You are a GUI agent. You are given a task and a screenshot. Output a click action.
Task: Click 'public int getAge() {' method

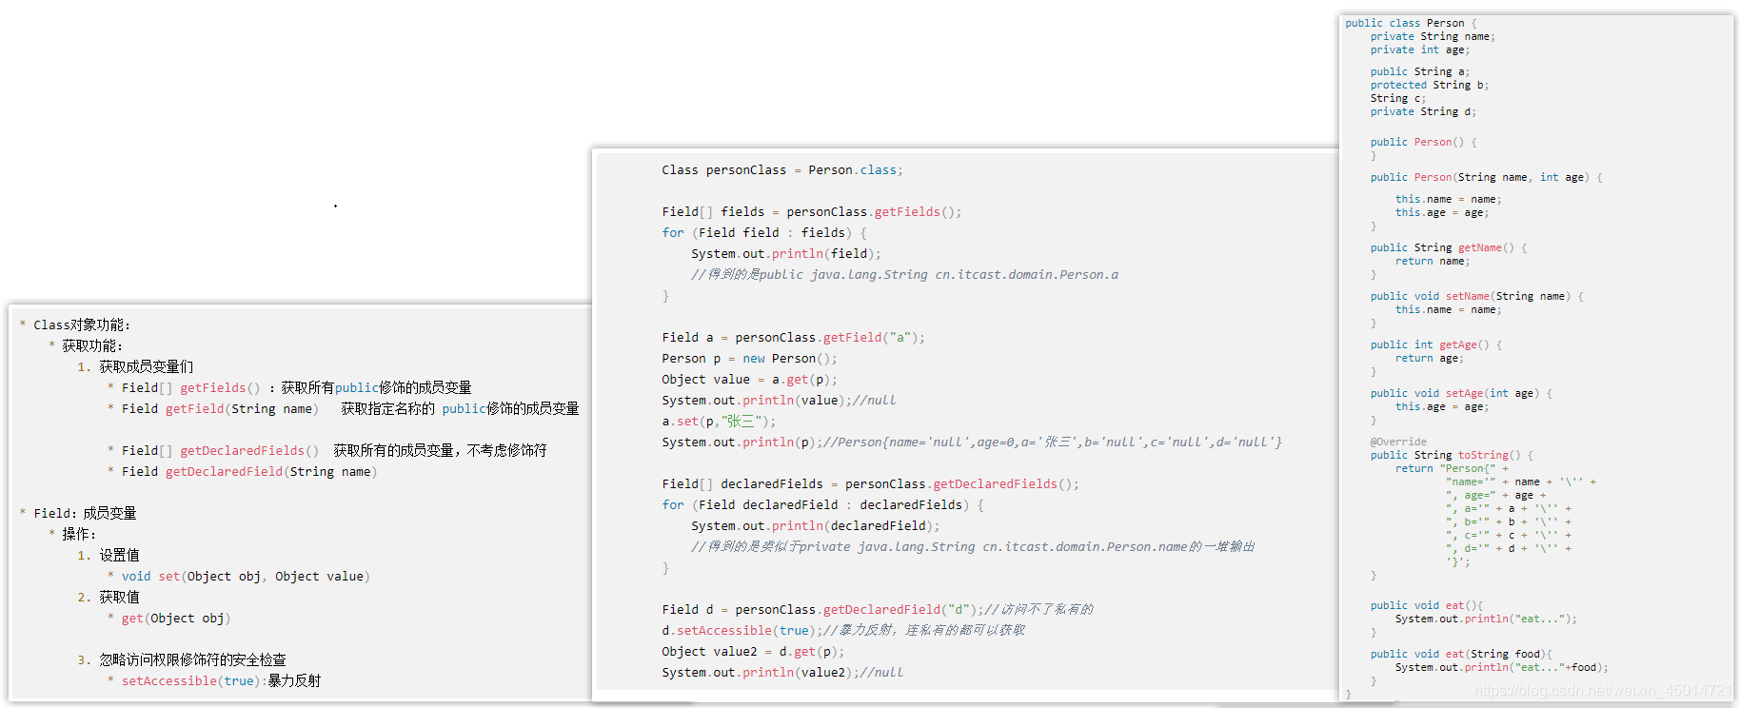pos(1435,344)
